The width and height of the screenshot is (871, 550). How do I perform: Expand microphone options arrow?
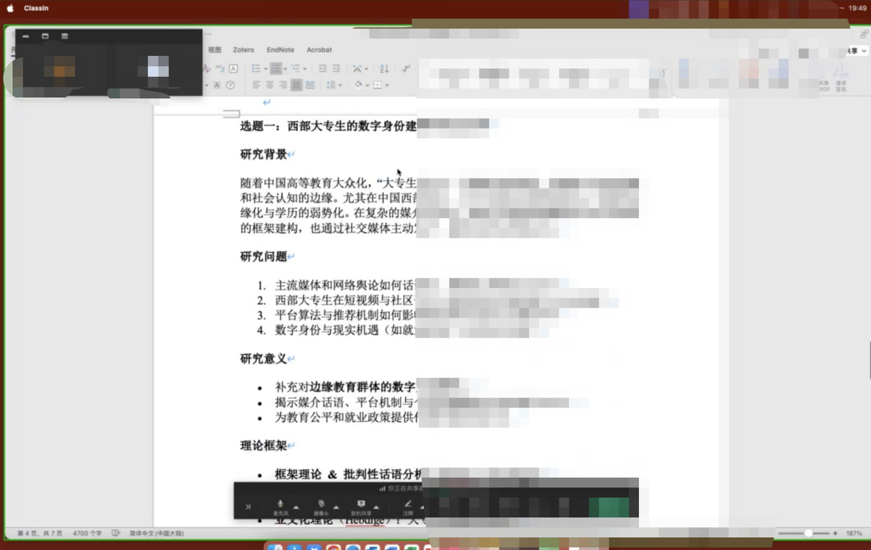296,507
